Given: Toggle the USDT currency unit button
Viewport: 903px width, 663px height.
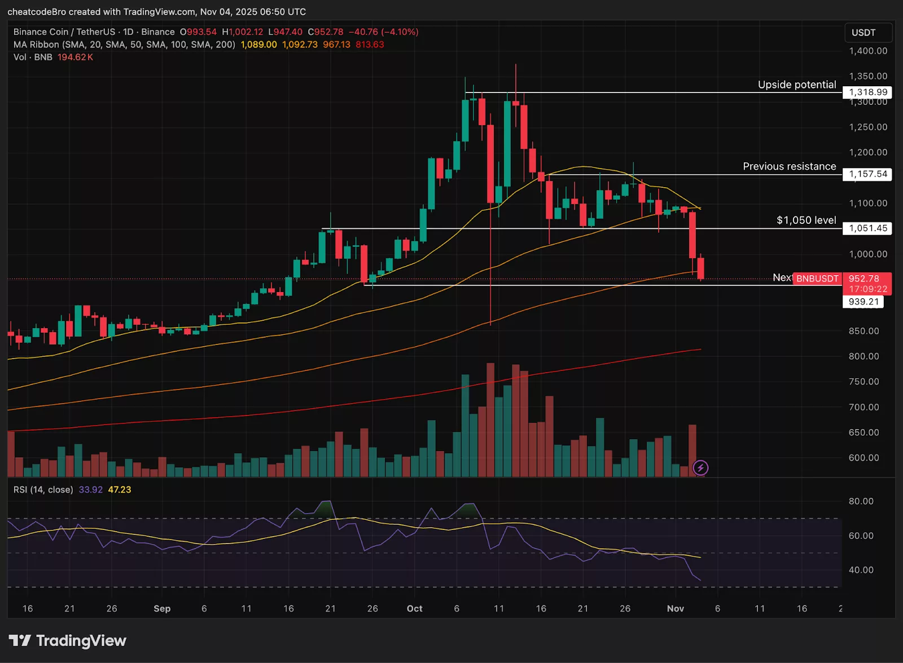Looking at the screenshot, I should [868, 33].
